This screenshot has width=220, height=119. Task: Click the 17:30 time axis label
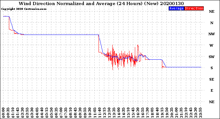(x=147, y=113)
